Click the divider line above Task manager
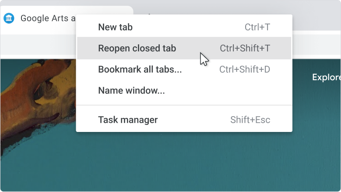The width and height of the screenshot is (341, 192). coord(184,105)
